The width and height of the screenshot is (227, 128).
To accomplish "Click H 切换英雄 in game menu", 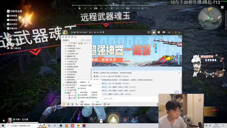I will click(12, 16).
